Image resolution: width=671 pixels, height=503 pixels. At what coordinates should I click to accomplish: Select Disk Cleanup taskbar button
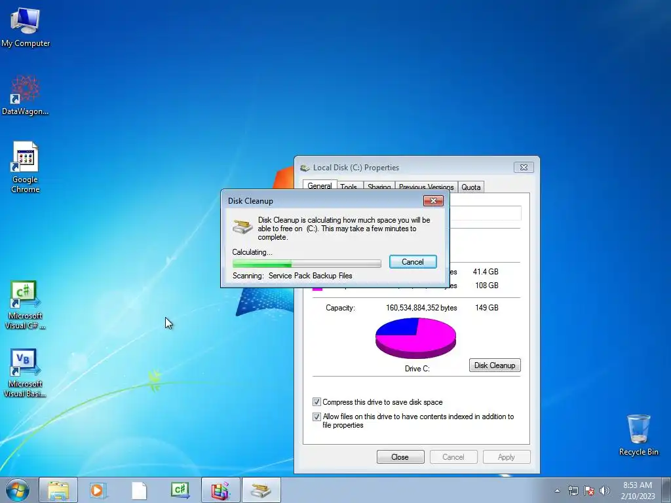[x=261, y=490]
